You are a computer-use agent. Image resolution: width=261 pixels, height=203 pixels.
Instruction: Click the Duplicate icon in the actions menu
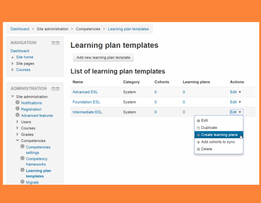(x=198, y=128)
